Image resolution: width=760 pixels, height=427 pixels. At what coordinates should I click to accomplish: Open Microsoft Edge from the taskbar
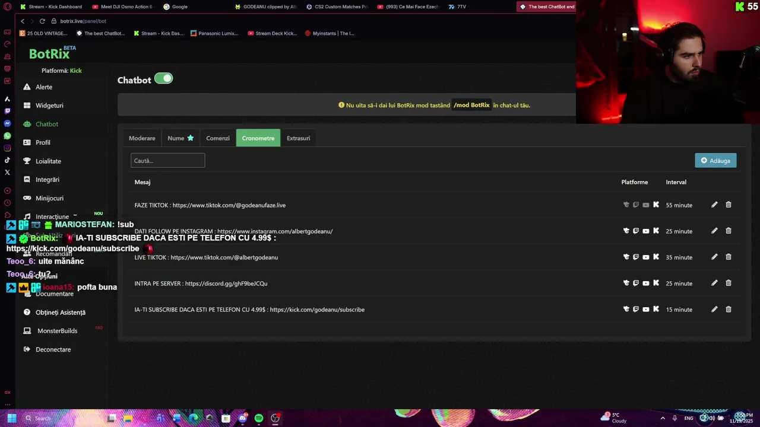pos(193,418)
